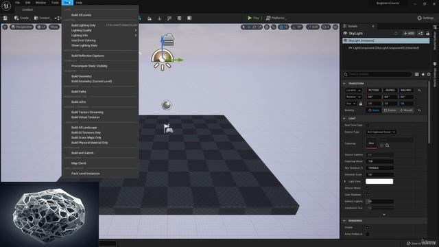Toggle the Affects World checkbox
Screen dimensions: 439x247
click(368, 188)
